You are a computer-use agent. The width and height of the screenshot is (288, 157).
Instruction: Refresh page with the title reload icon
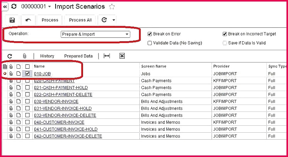point(14,7)
